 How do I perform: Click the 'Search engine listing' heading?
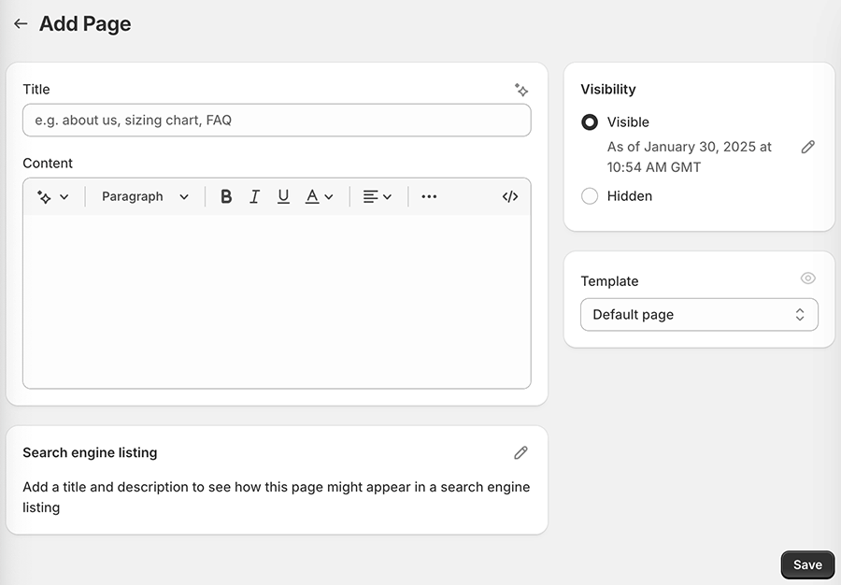[x=90, y=453]
